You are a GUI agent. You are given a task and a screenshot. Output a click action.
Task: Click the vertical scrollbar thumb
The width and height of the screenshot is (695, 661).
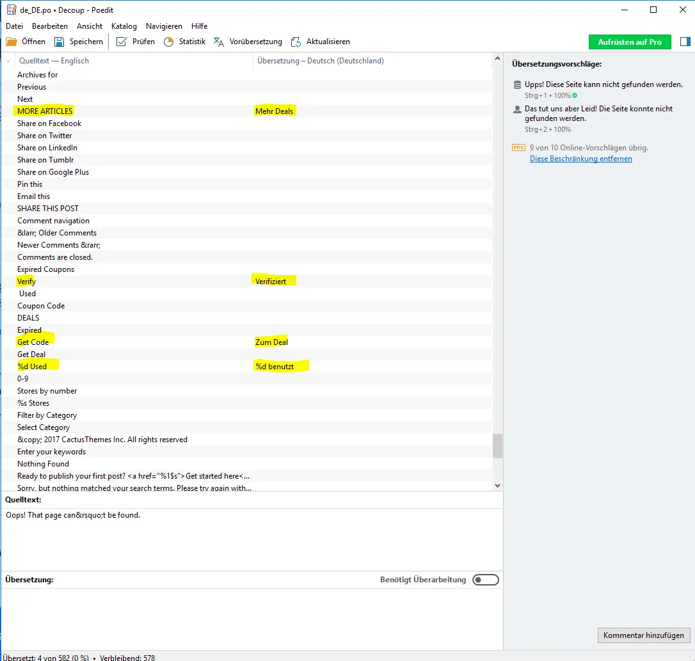(497, 445)
